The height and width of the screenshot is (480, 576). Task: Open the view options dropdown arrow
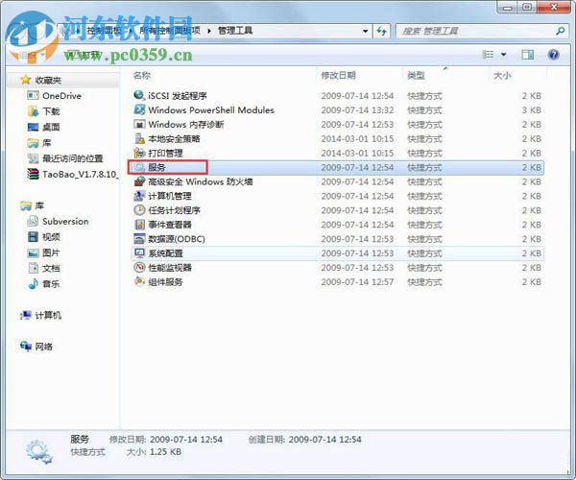click(x=504, y=55)
